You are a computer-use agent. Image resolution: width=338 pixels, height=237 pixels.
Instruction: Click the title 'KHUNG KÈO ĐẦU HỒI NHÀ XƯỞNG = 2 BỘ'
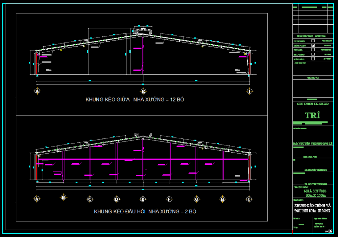pyautogui.click(x=145, y=212)
